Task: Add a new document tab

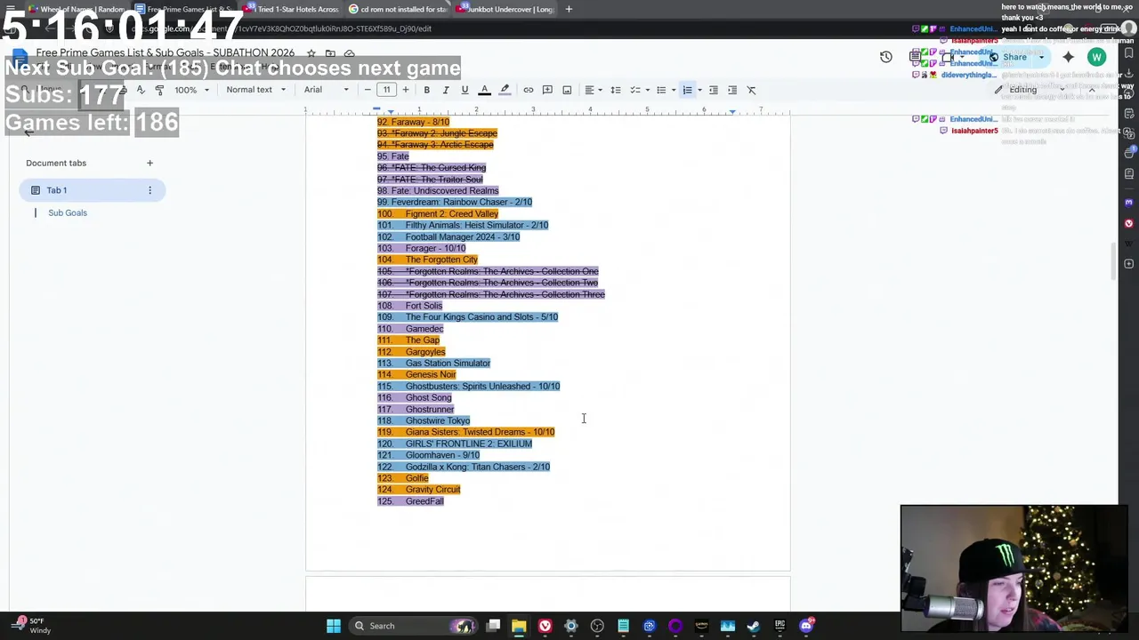Action: click(149, 163)
